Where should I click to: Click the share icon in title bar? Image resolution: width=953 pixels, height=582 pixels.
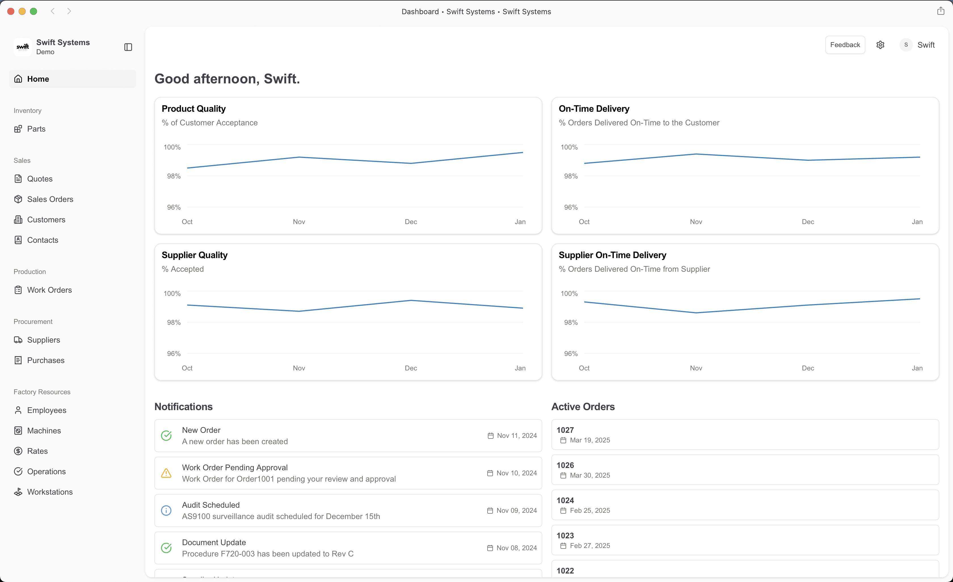coord(940,11)
